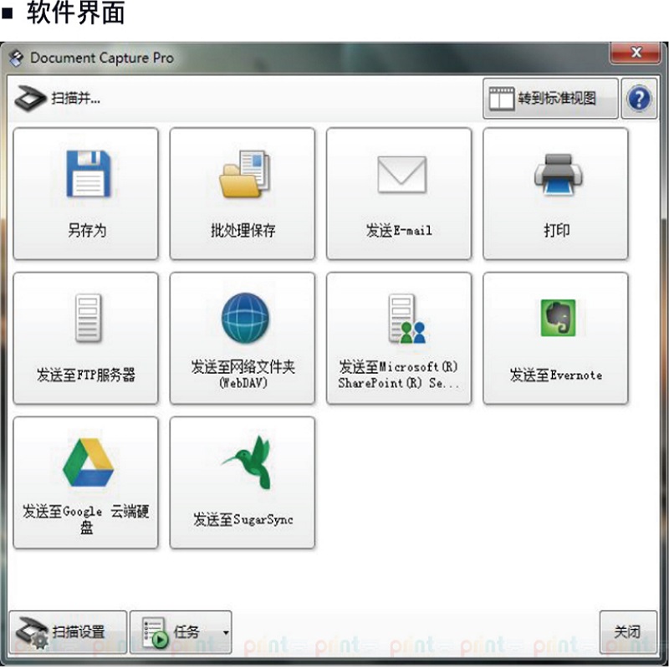Click the Save As (另存为) floppy disk tile
Viewport: 669px width, 669px height.
pos(86,194)
